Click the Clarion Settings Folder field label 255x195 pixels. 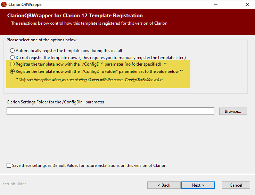coord(55,102)
